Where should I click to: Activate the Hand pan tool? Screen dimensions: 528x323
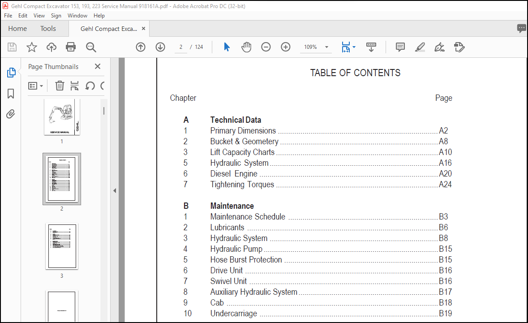(x=246, y=47)
